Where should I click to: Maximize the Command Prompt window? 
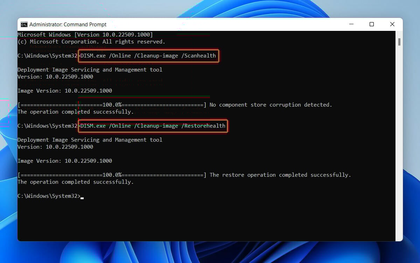point(372,24)
